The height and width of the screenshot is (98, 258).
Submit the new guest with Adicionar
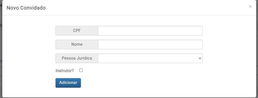click(x=68, y=83)
